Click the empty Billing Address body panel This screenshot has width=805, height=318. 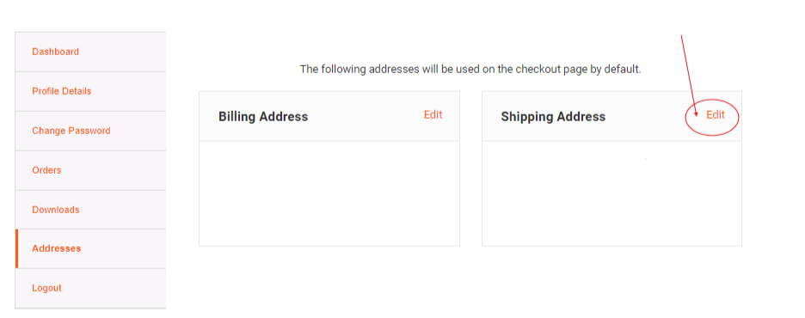pyautogui.click(x=329, y=193)
